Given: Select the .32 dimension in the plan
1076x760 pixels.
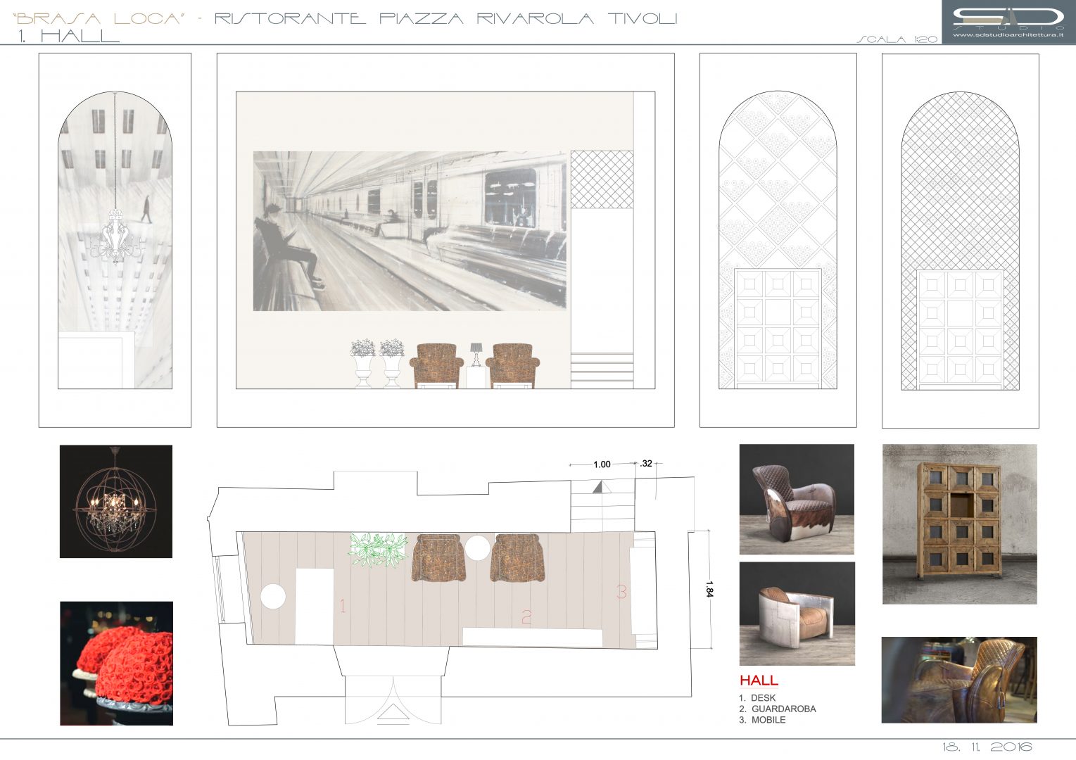Looking at the screenshot, I should [646, 464].
